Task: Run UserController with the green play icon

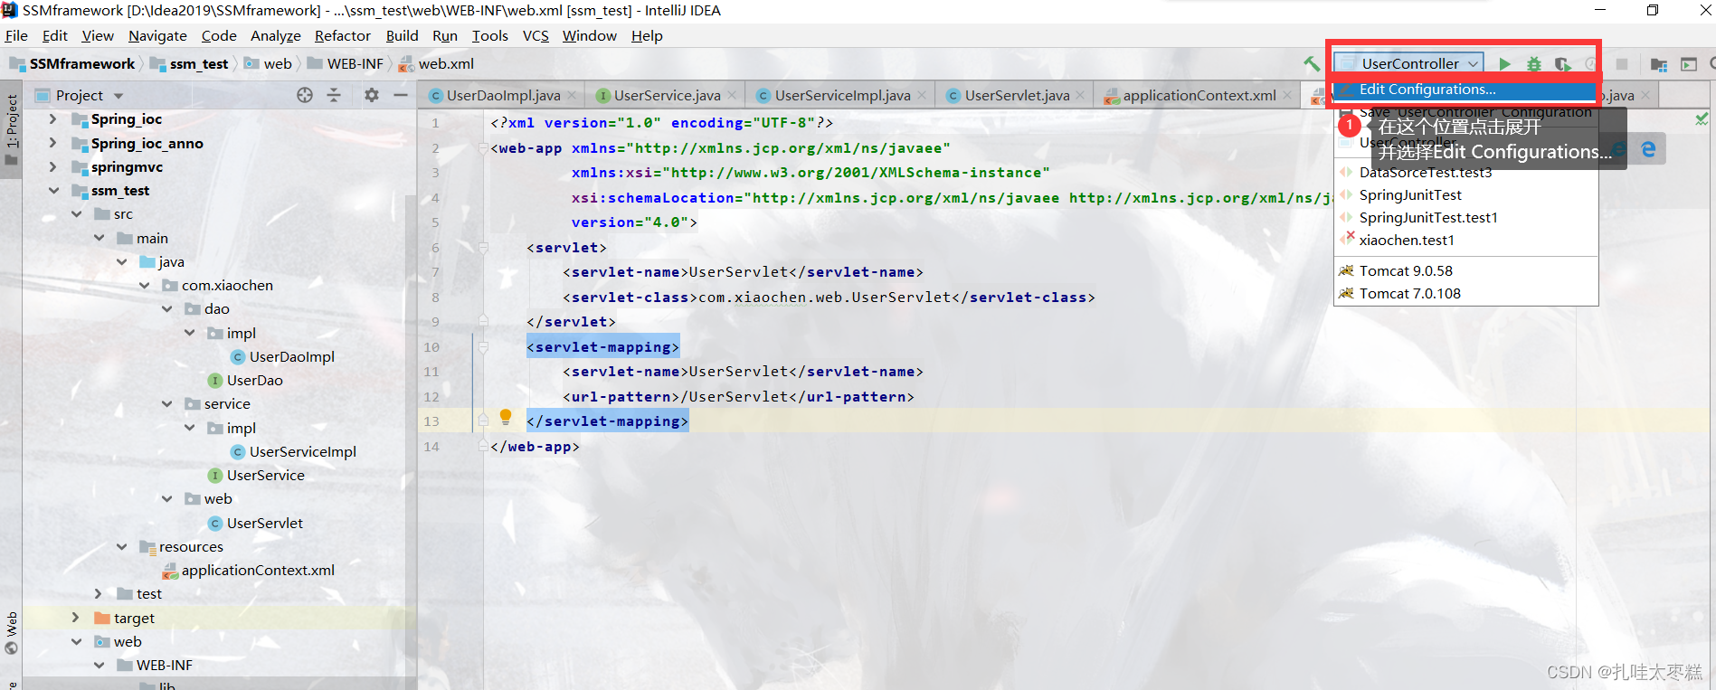Action: (x=1504, y=63)
